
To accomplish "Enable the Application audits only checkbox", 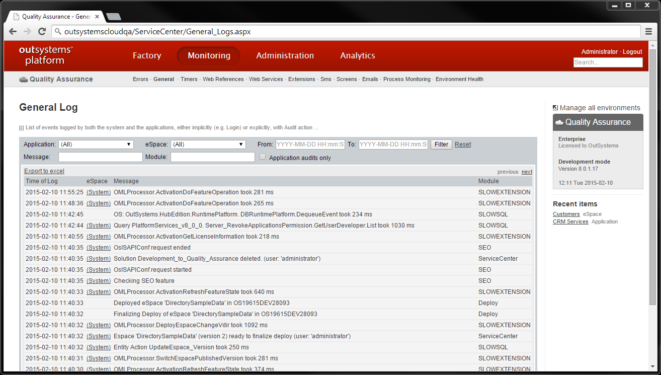I will tap(262, 157).
